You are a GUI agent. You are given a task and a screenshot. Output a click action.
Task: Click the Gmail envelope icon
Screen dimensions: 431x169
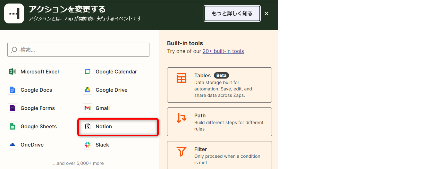88,108
